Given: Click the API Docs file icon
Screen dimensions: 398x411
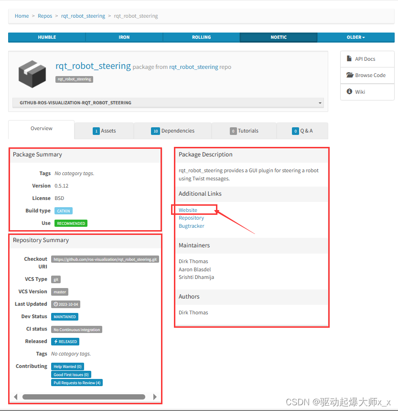Looking at the screenshot, I should click(x=349, y=58).
